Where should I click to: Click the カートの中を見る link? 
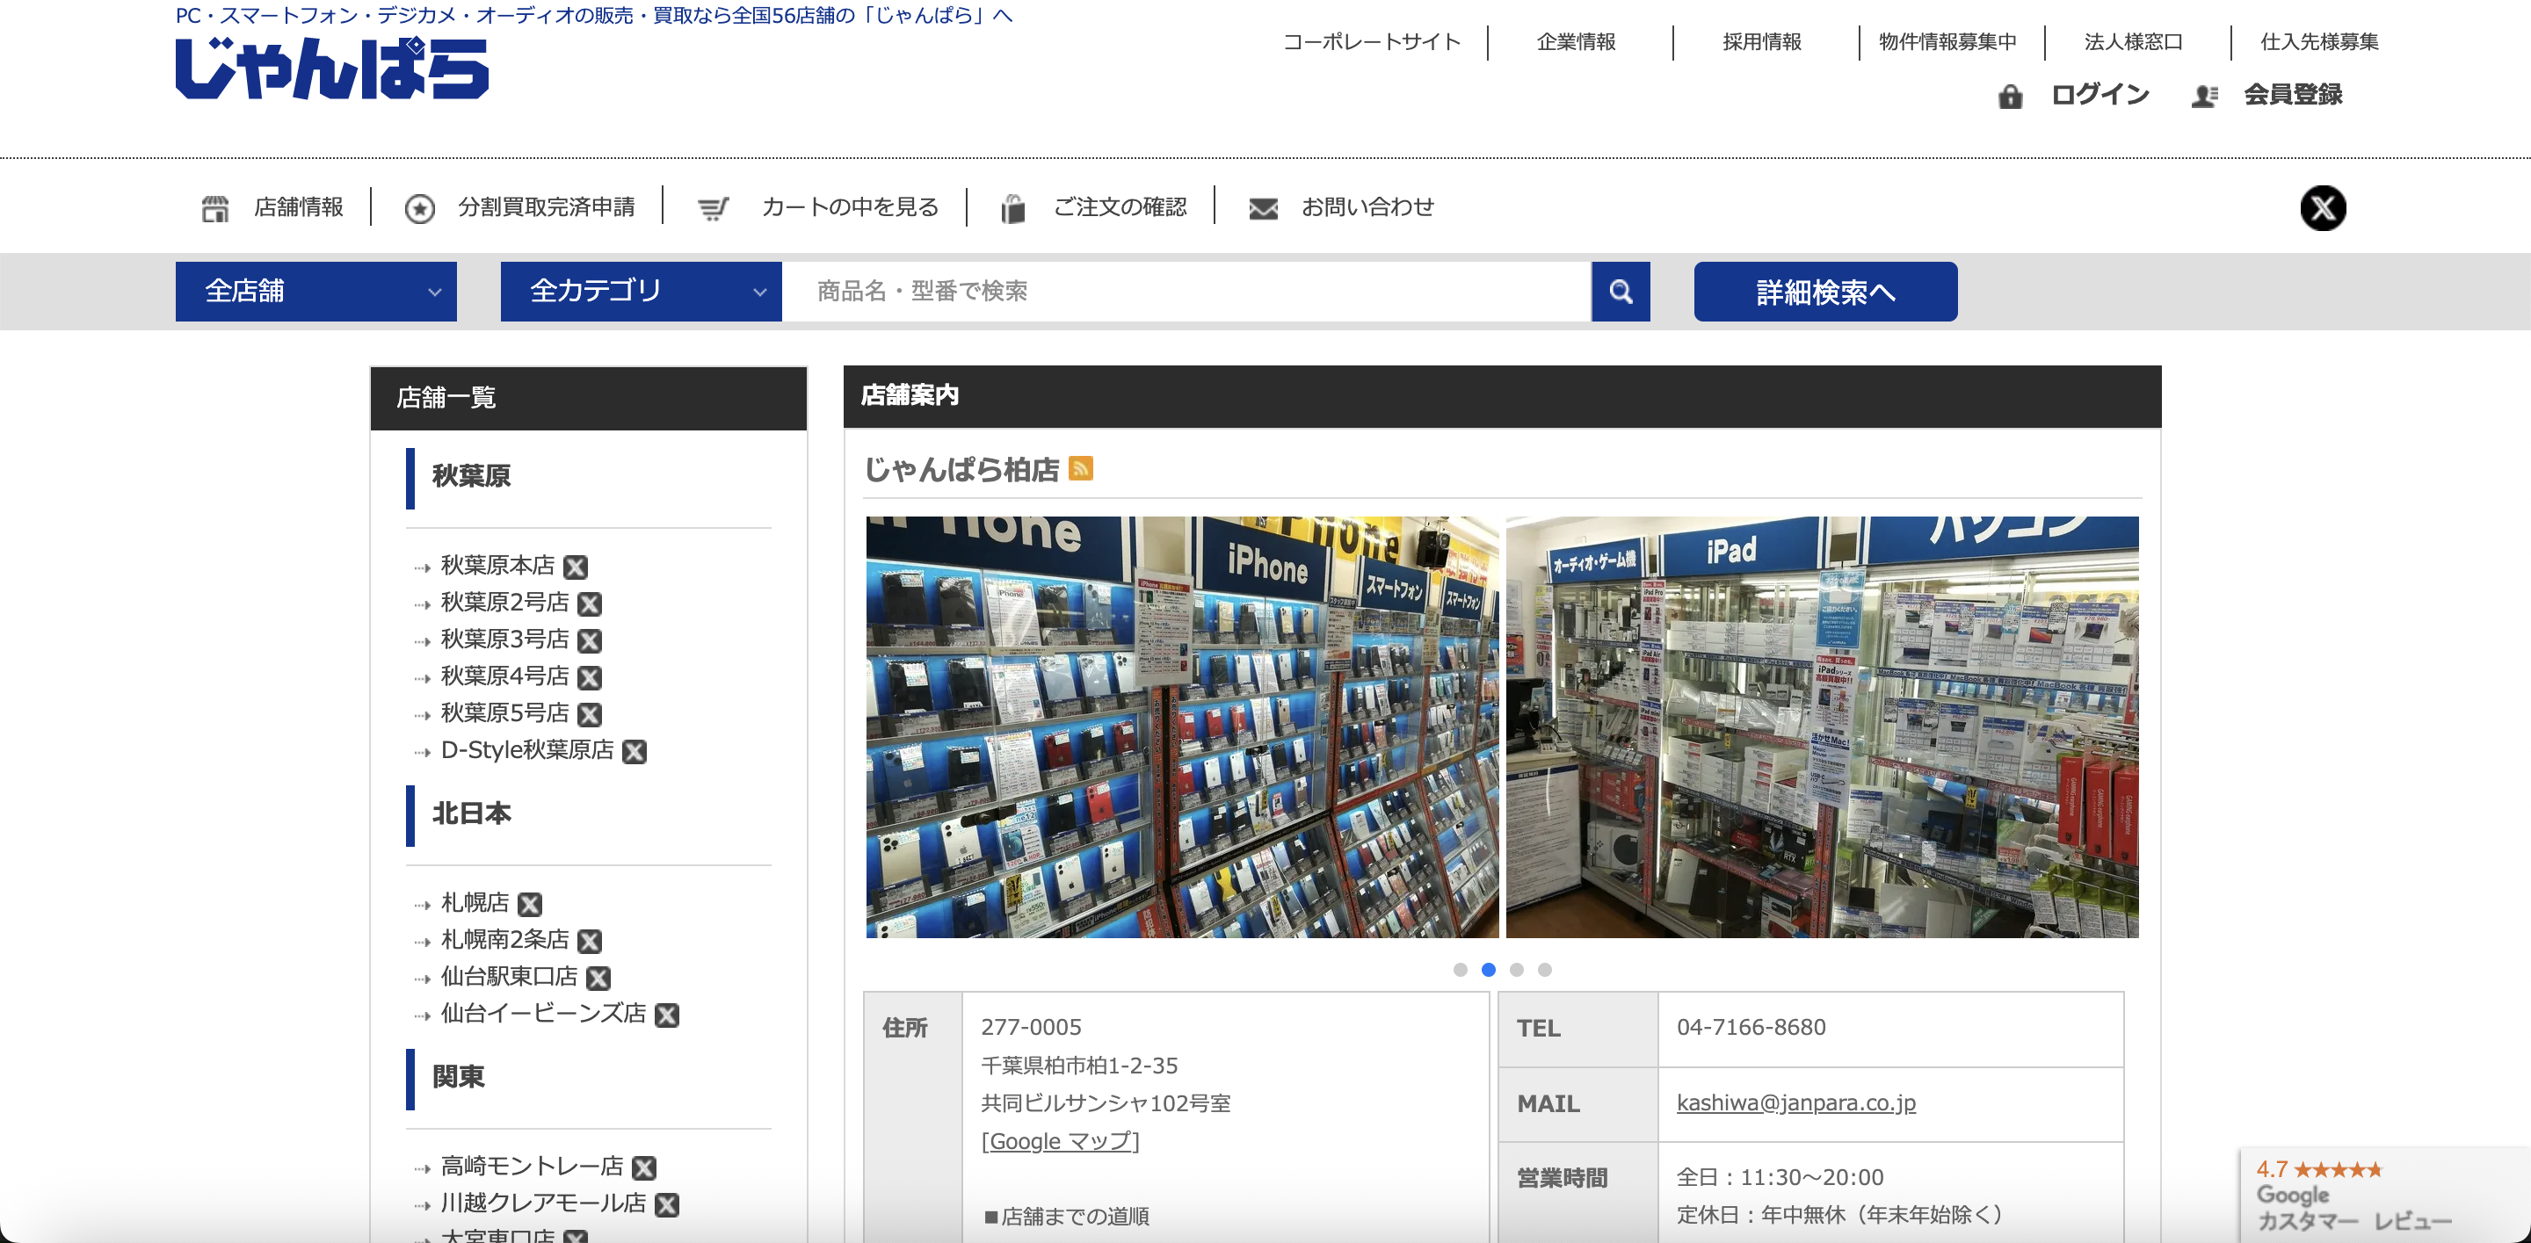(850, 207)
